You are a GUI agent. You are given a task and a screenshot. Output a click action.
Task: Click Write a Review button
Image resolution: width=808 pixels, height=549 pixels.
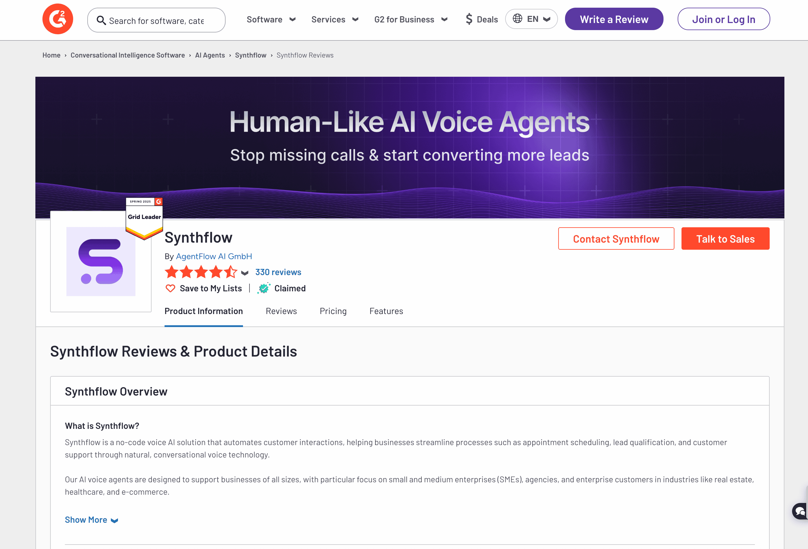614,19
